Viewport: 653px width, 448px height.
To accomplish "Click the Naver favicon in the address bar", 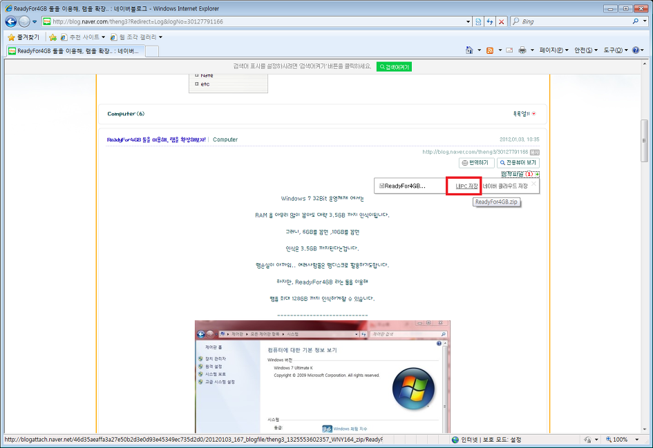I will tap(47, 21).
